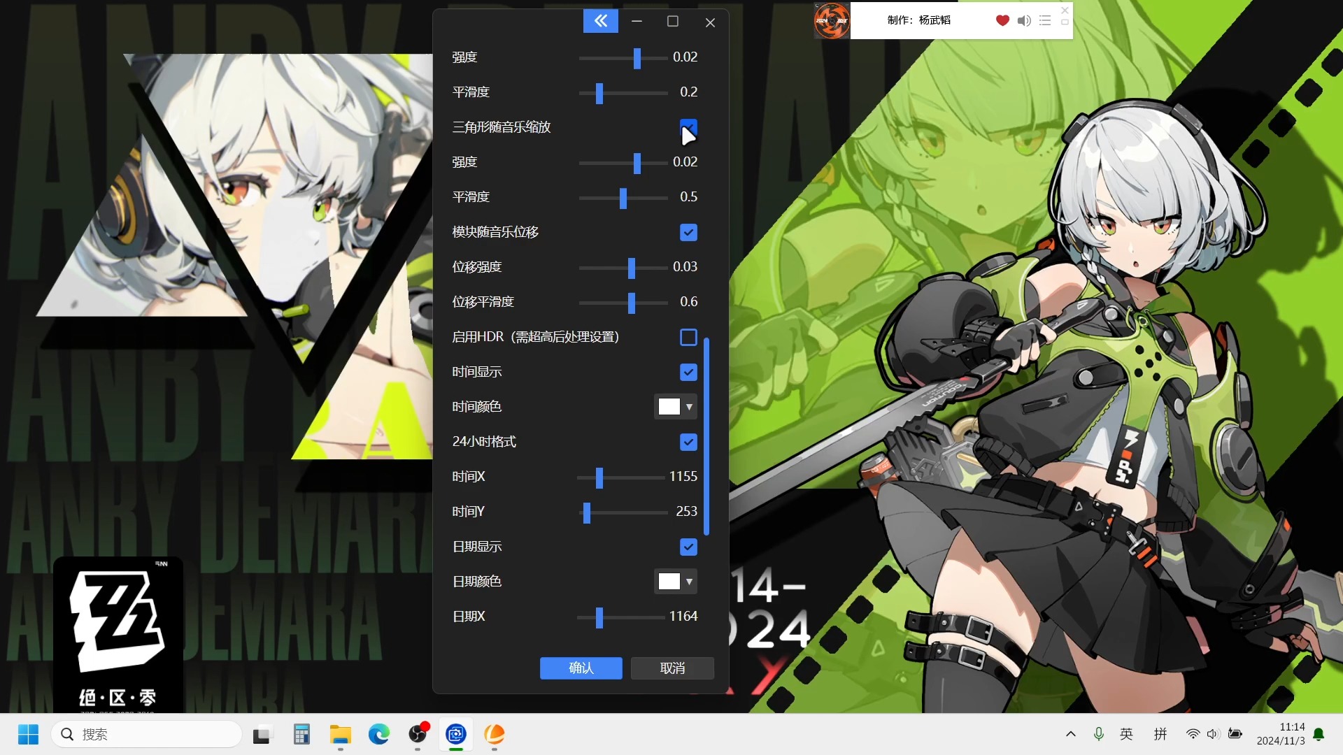Open Task View from the taskbar
The width and height of the screenshot is (1343, 755).
(262, 734)
